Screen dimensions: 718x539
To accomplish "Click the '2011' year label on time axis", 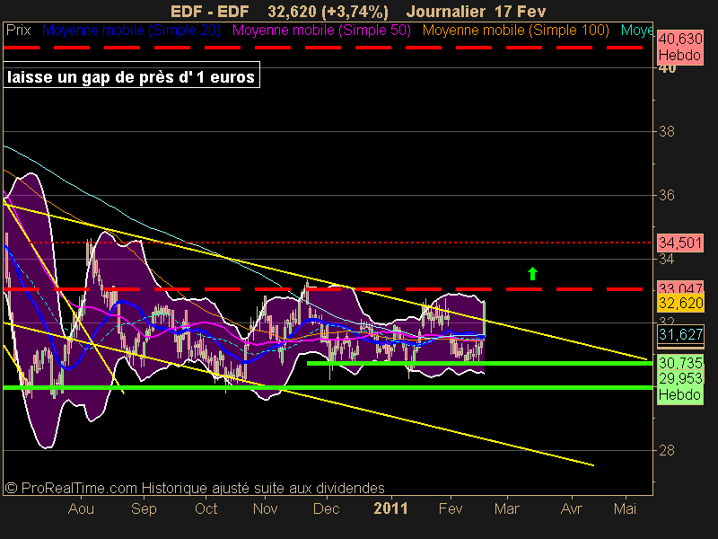I will (390, 508).
